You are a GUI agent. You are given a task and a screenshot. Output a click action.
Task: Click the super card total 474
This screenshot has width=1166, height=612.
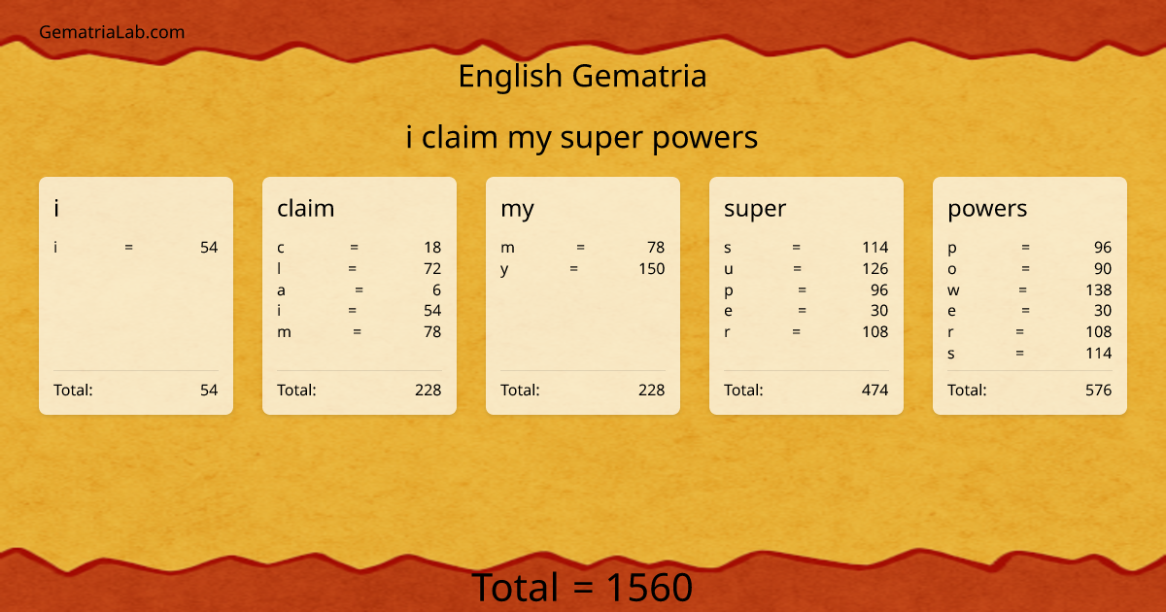tap(874, 391)
